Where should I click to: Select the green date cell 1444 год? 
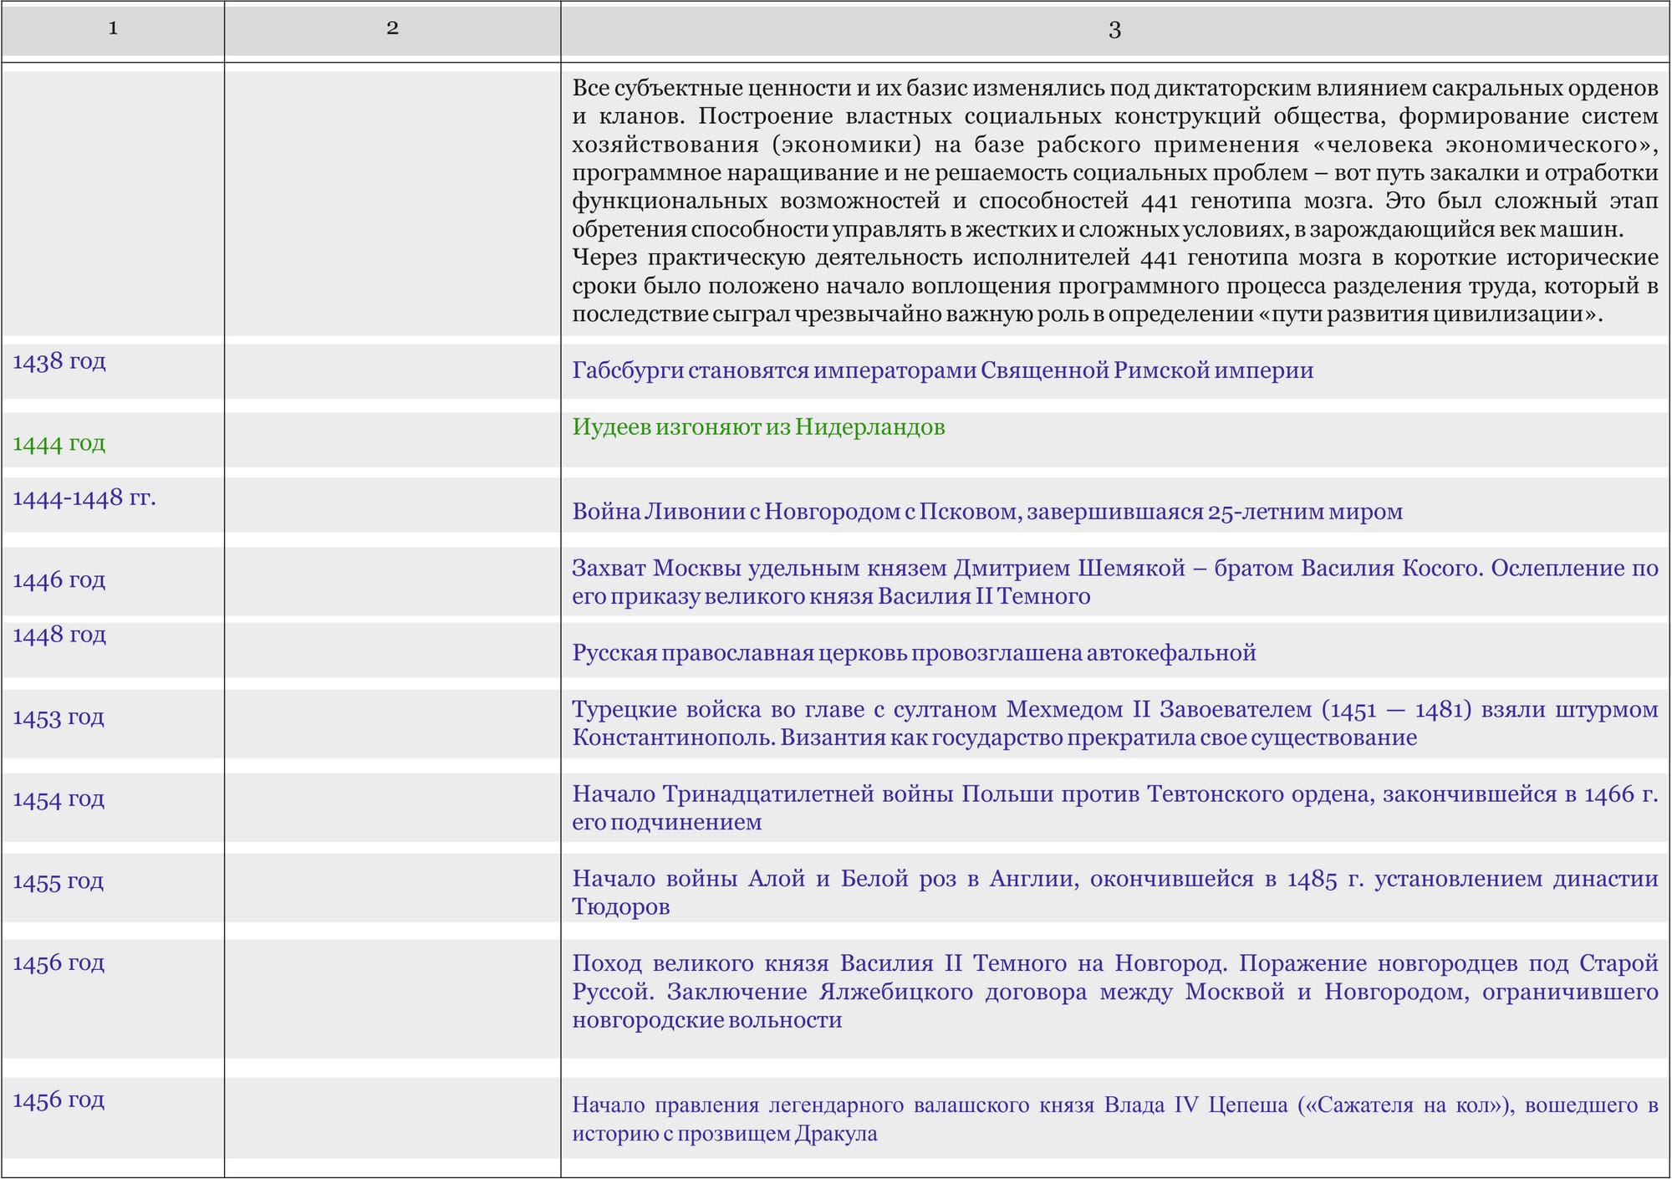pyautogui.click(x=59, y=443)
